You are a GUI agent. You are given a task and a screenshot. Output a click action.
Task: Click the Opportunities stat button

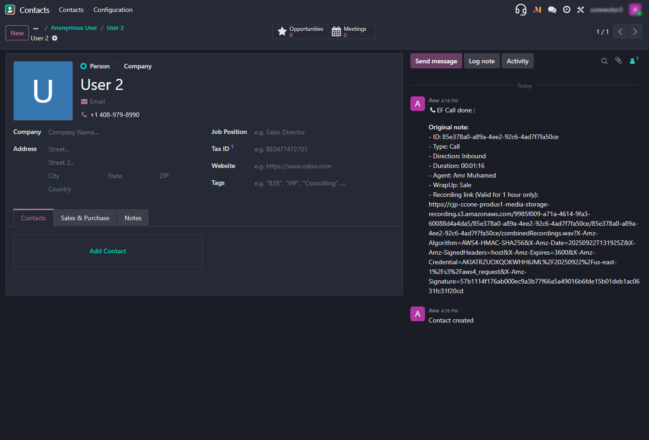(x=301, y=31)
